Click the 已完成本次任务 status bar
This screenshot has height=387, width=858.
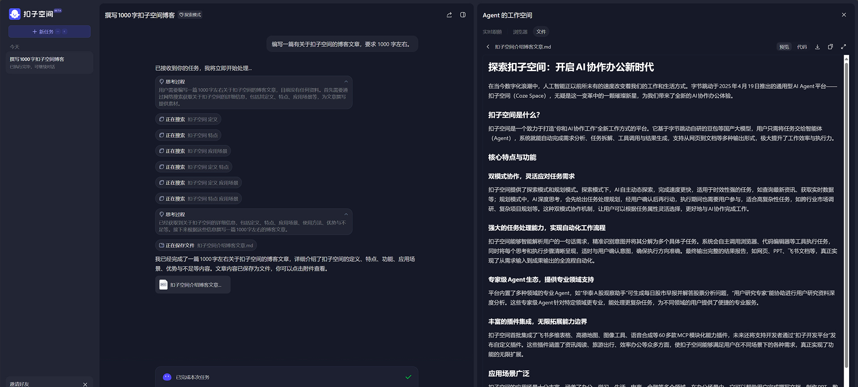pos(286,377)
